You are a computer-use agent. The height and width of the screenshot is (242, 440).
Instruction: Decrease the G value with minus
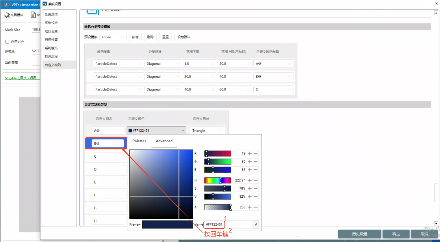pyautogui.click(x=256, y=162)
